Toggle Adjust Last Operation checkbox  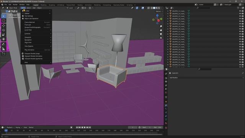[x=23, y=18]
